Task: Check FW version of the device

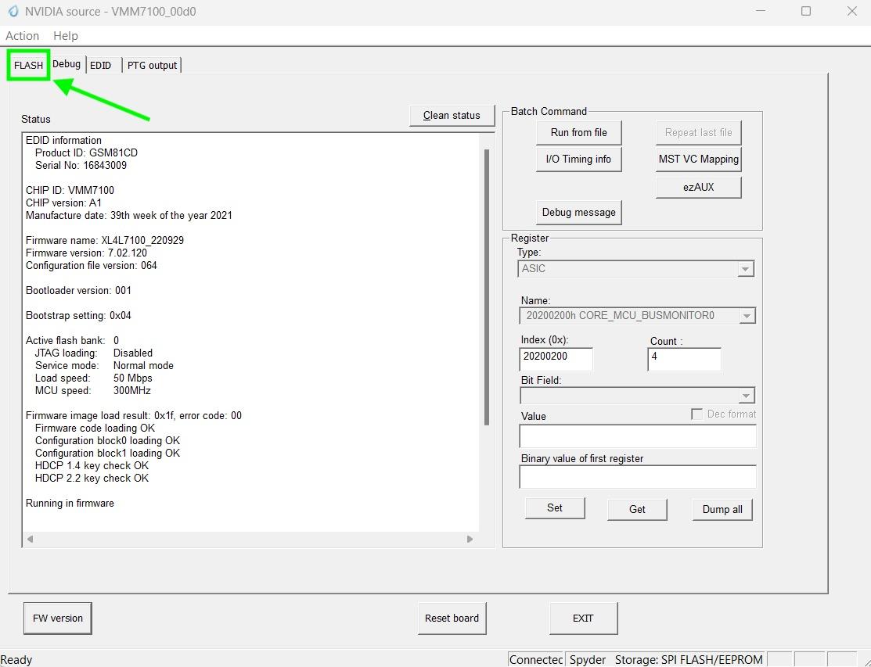Action: pyautogui.click(x=56, y=618)
